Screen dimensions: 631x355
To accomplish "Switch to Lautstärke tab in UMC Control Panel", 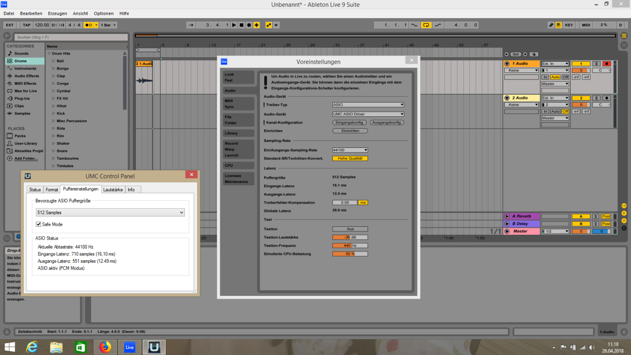I will point(113,189).
